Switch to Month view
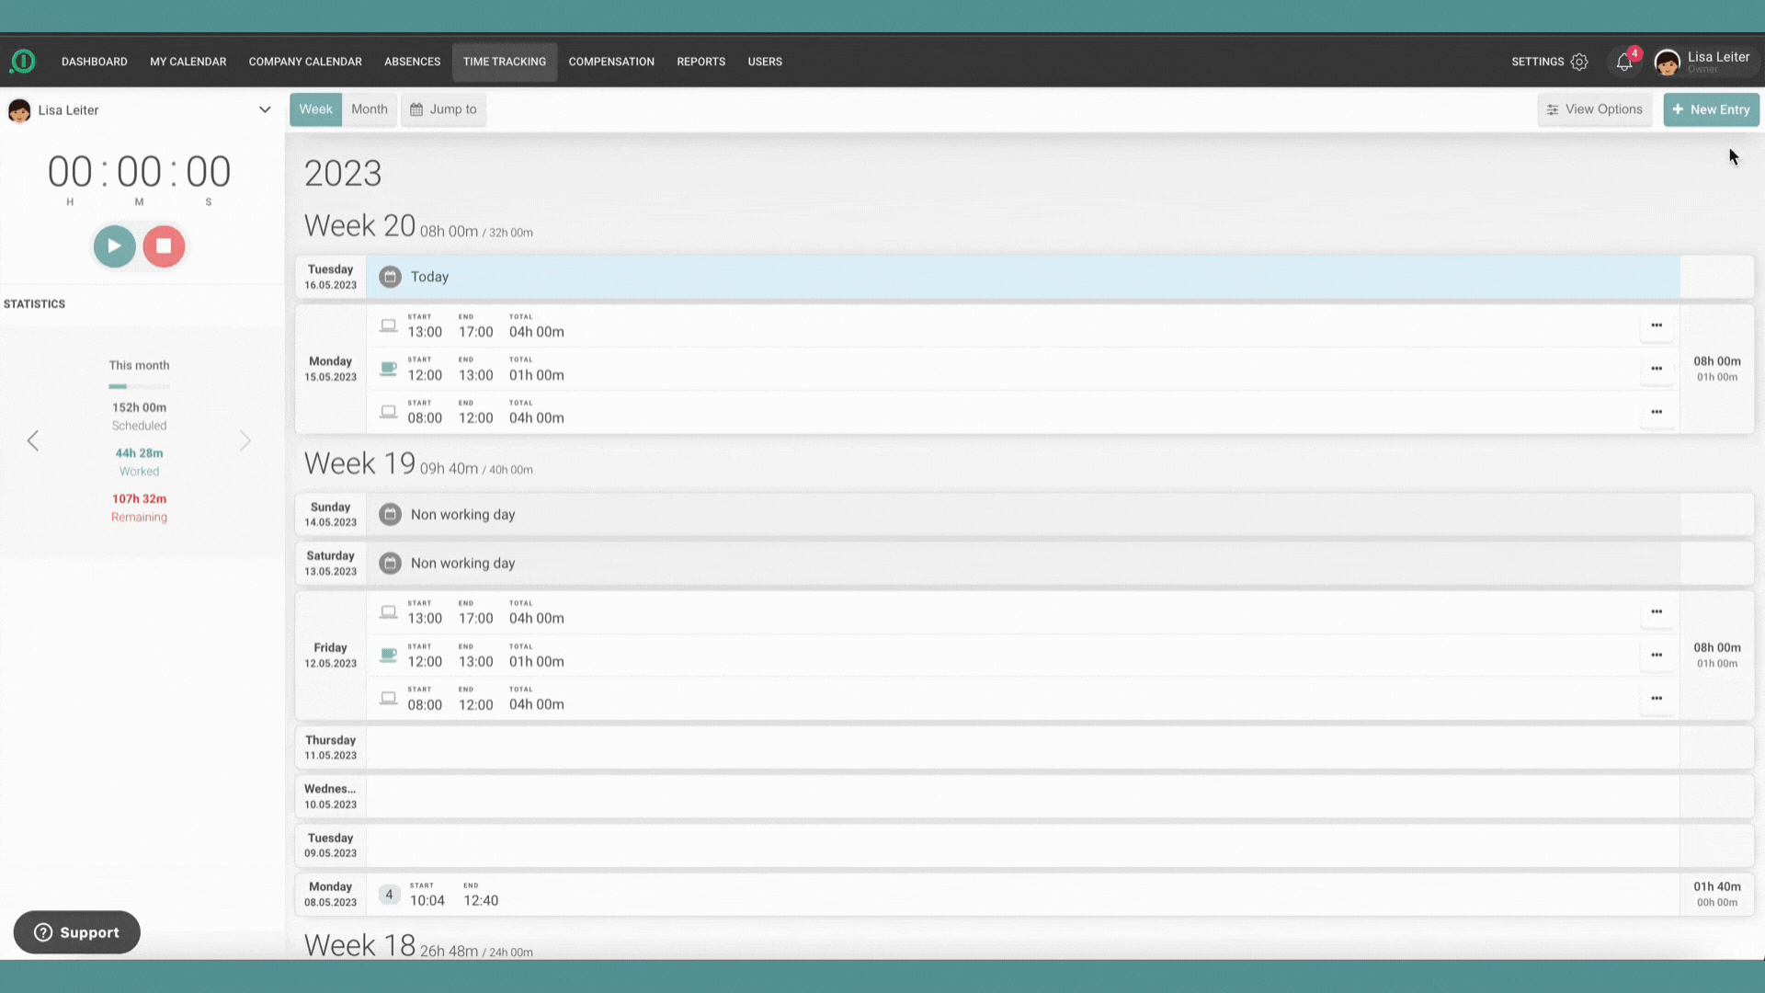Viewport: 1765px width, 993px height. coord(369,109)
